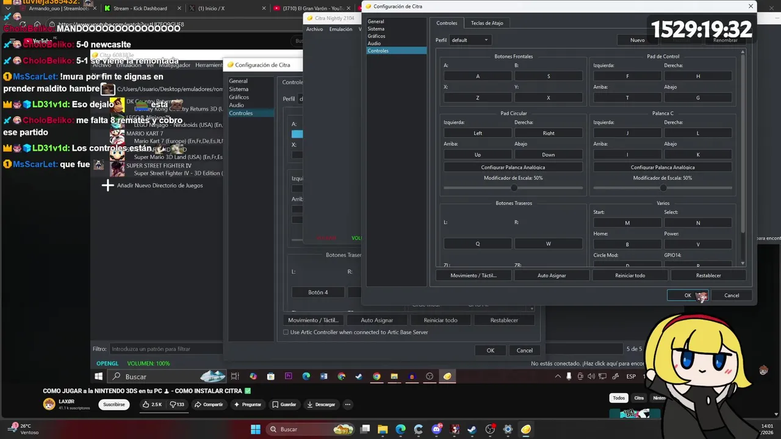The image size is (781, 439).
Task: Select General in back configuration window sidebar
Action: coord(238,81)
